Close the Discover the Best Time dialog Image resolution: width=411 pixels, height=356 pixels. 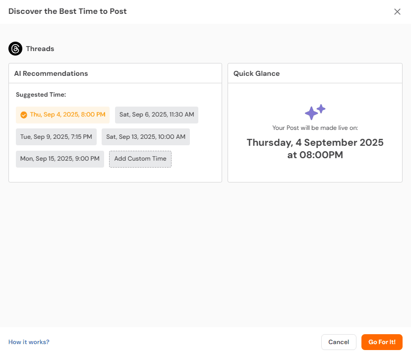tap(397, 11)
